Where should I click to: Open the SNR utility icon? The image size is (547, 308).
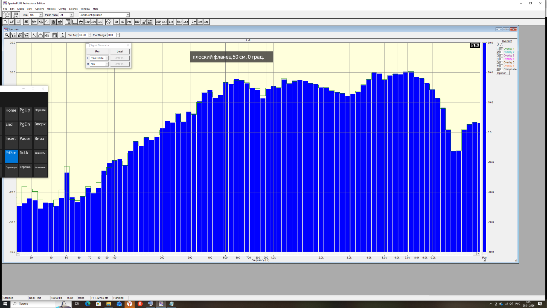tap(164, 22)
